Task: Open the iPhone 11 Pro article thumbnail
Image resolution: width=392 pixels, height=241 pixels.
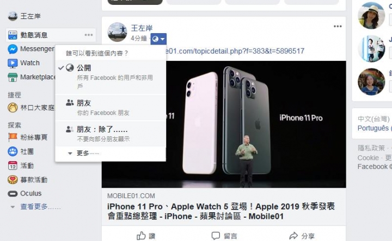Action: (x=224, y=124)
